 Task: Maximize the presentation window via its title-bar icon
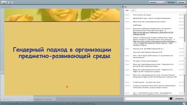click(x=123, y=7)
